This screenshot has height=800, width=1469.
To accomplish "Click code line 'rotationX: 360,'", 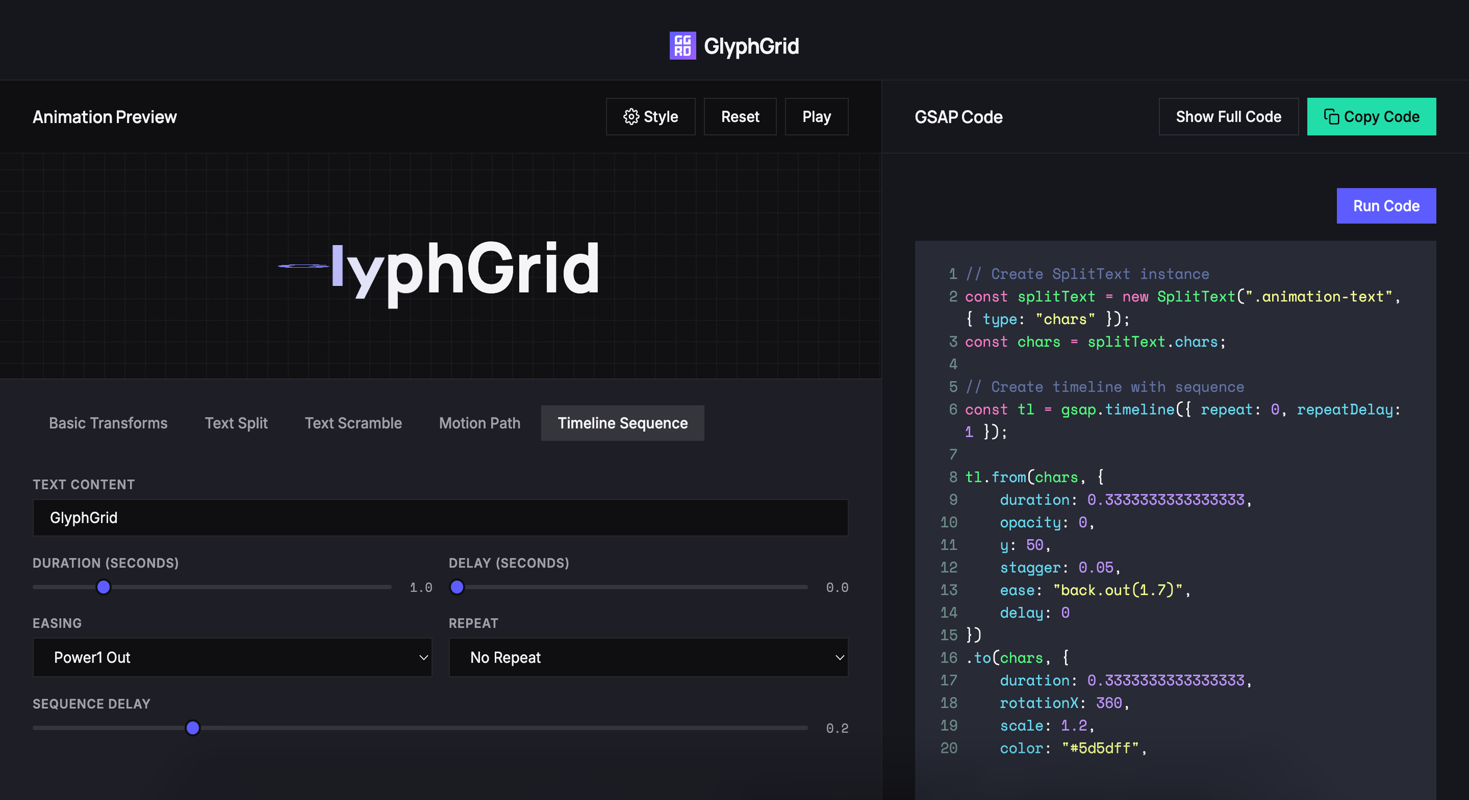I will coord(1064,703).
